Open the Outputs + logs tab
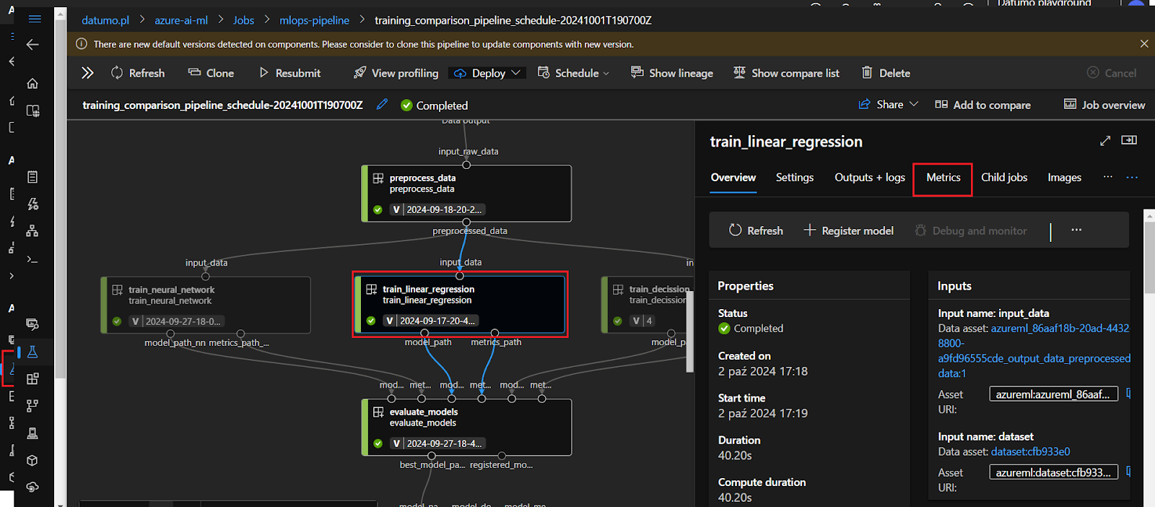Screen dimensions: 1155x507 pyautogui.click(x=870, y=178)
